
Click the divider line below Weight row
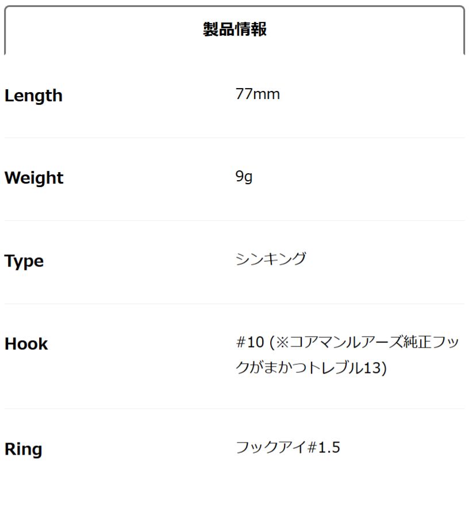click(234, 221)
